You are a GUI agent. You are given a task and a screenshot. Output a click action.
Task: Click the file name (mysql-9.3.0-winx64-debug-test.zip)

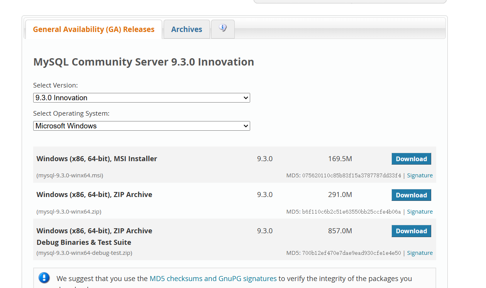click(x=85, y=253)
